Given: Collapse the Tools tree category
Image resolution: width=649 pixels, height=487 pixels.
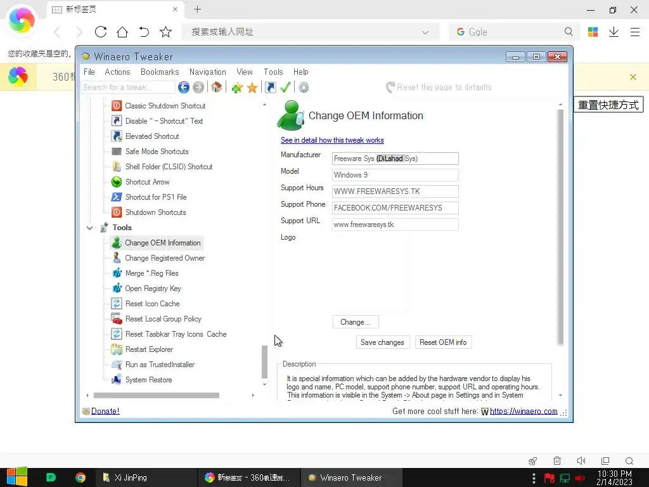Looking at the screenshot, I should click(x=89, y=228).
